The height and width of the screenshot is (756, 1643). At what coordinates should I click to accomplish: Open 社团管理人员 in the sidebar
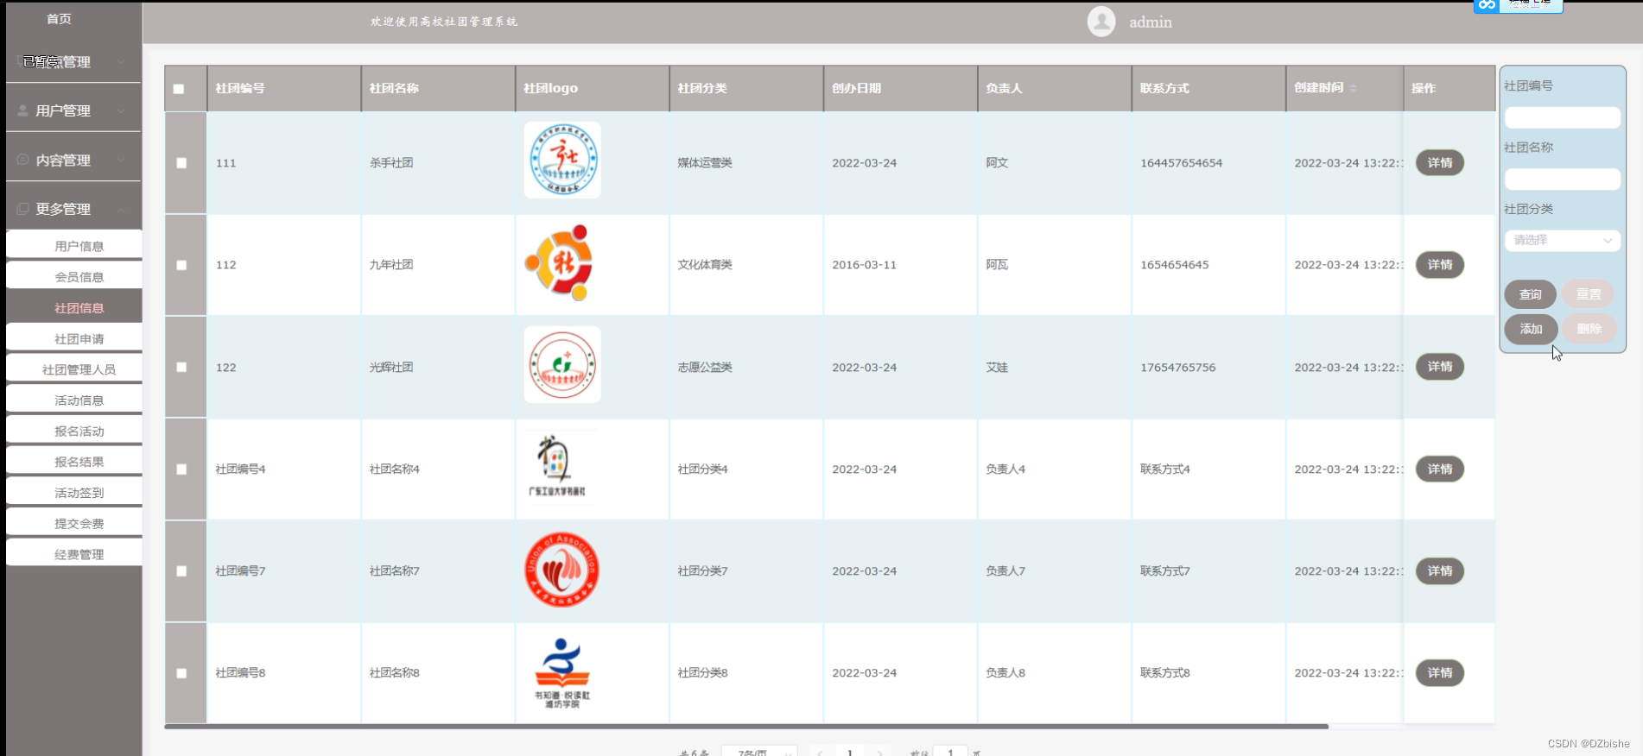click(x=74, y=369)
